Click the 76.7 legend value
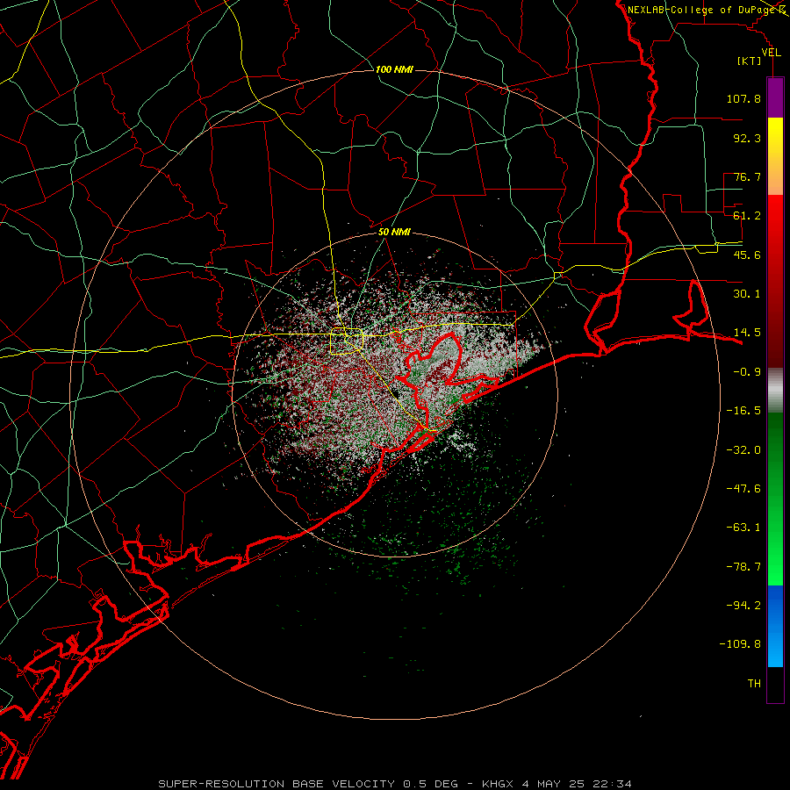The image size is (790, 790). [x=747, y=176]
